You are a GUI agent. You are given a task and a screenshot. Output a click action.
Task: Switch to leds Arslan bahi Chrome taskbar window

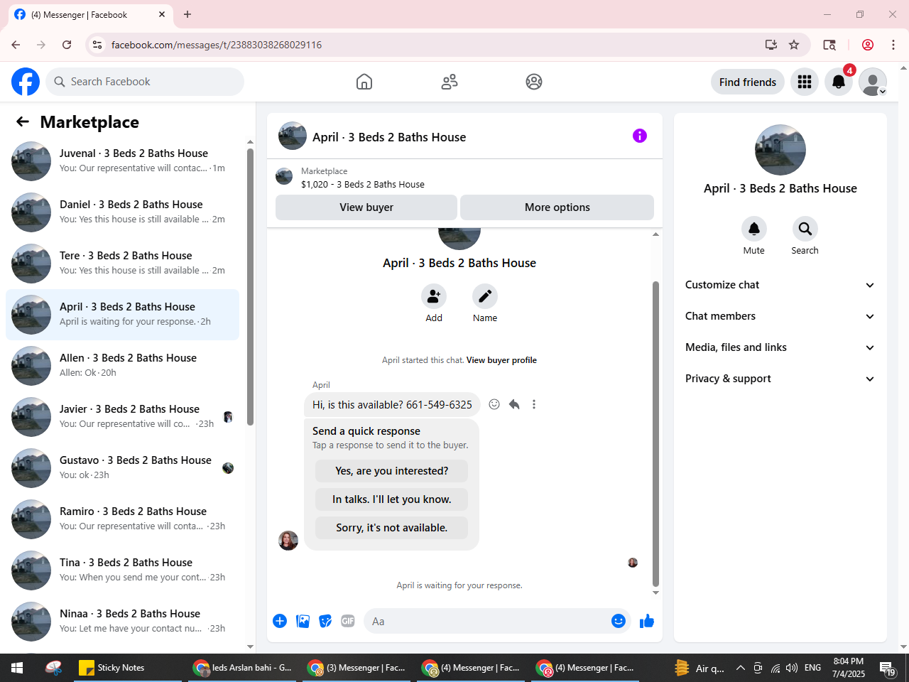pyautogui.click(x=244, y=668)
